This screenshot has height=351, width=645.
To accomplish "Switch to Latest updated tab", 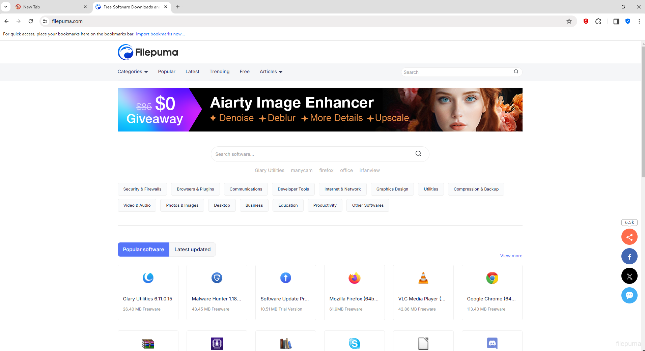I will click(192, 250).
